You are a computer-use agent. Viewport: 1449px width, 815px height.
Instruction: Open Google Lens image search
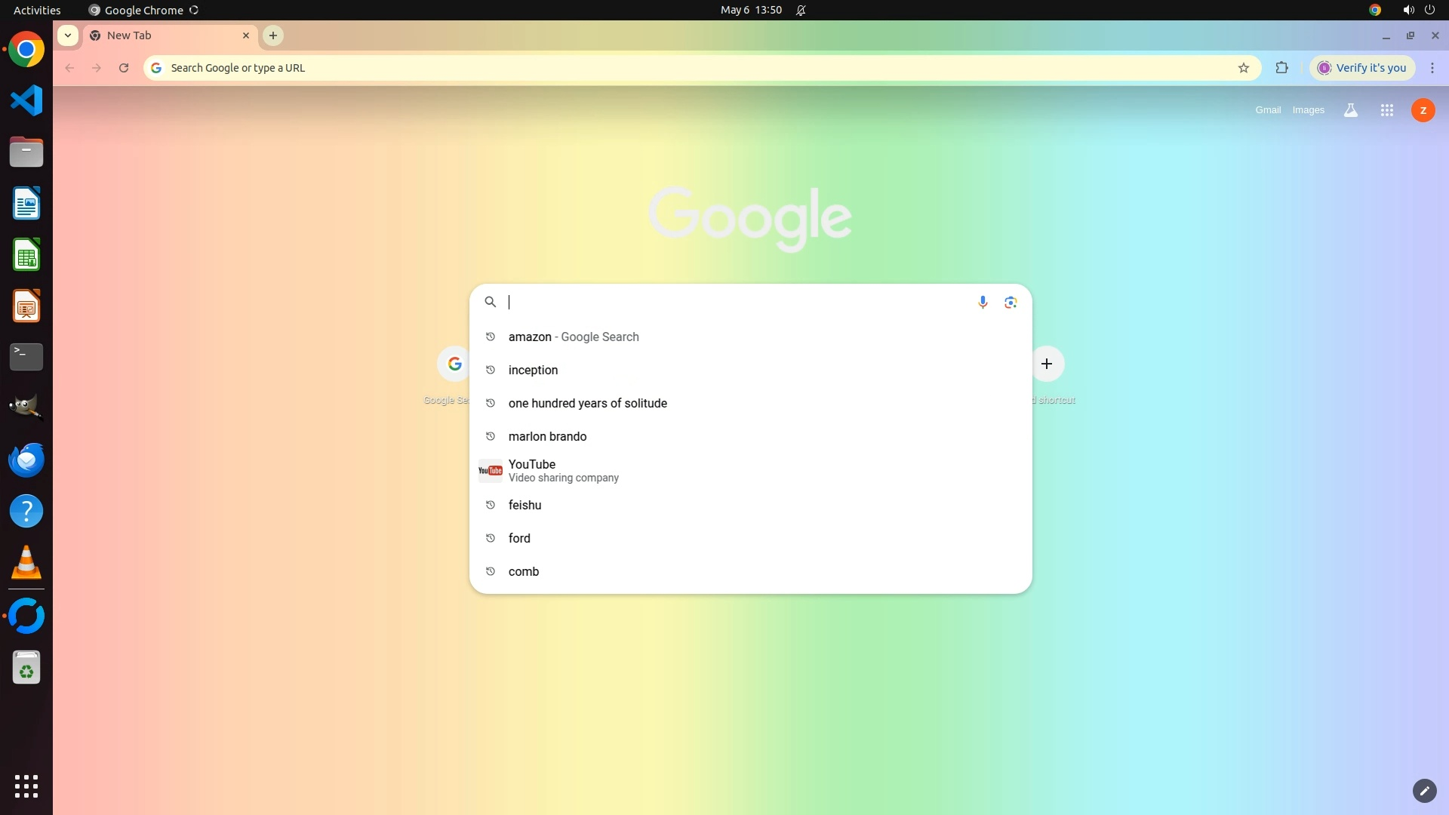(1011, 302)
